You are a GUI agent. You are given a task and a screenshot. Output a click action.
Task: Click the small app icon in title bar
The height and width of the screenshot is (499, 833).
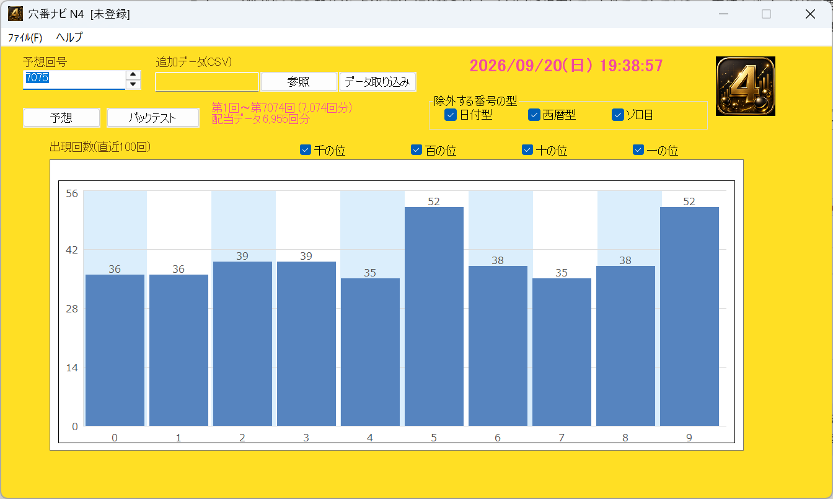tap(15, 14)
